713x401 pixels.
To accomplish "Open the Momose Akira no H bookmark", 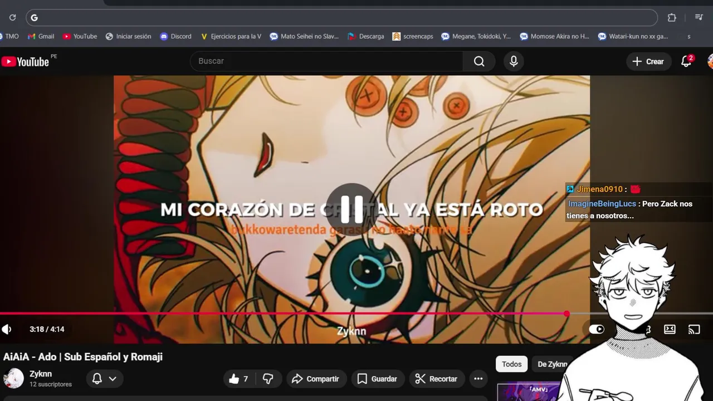I will click(x=554, y=36).
